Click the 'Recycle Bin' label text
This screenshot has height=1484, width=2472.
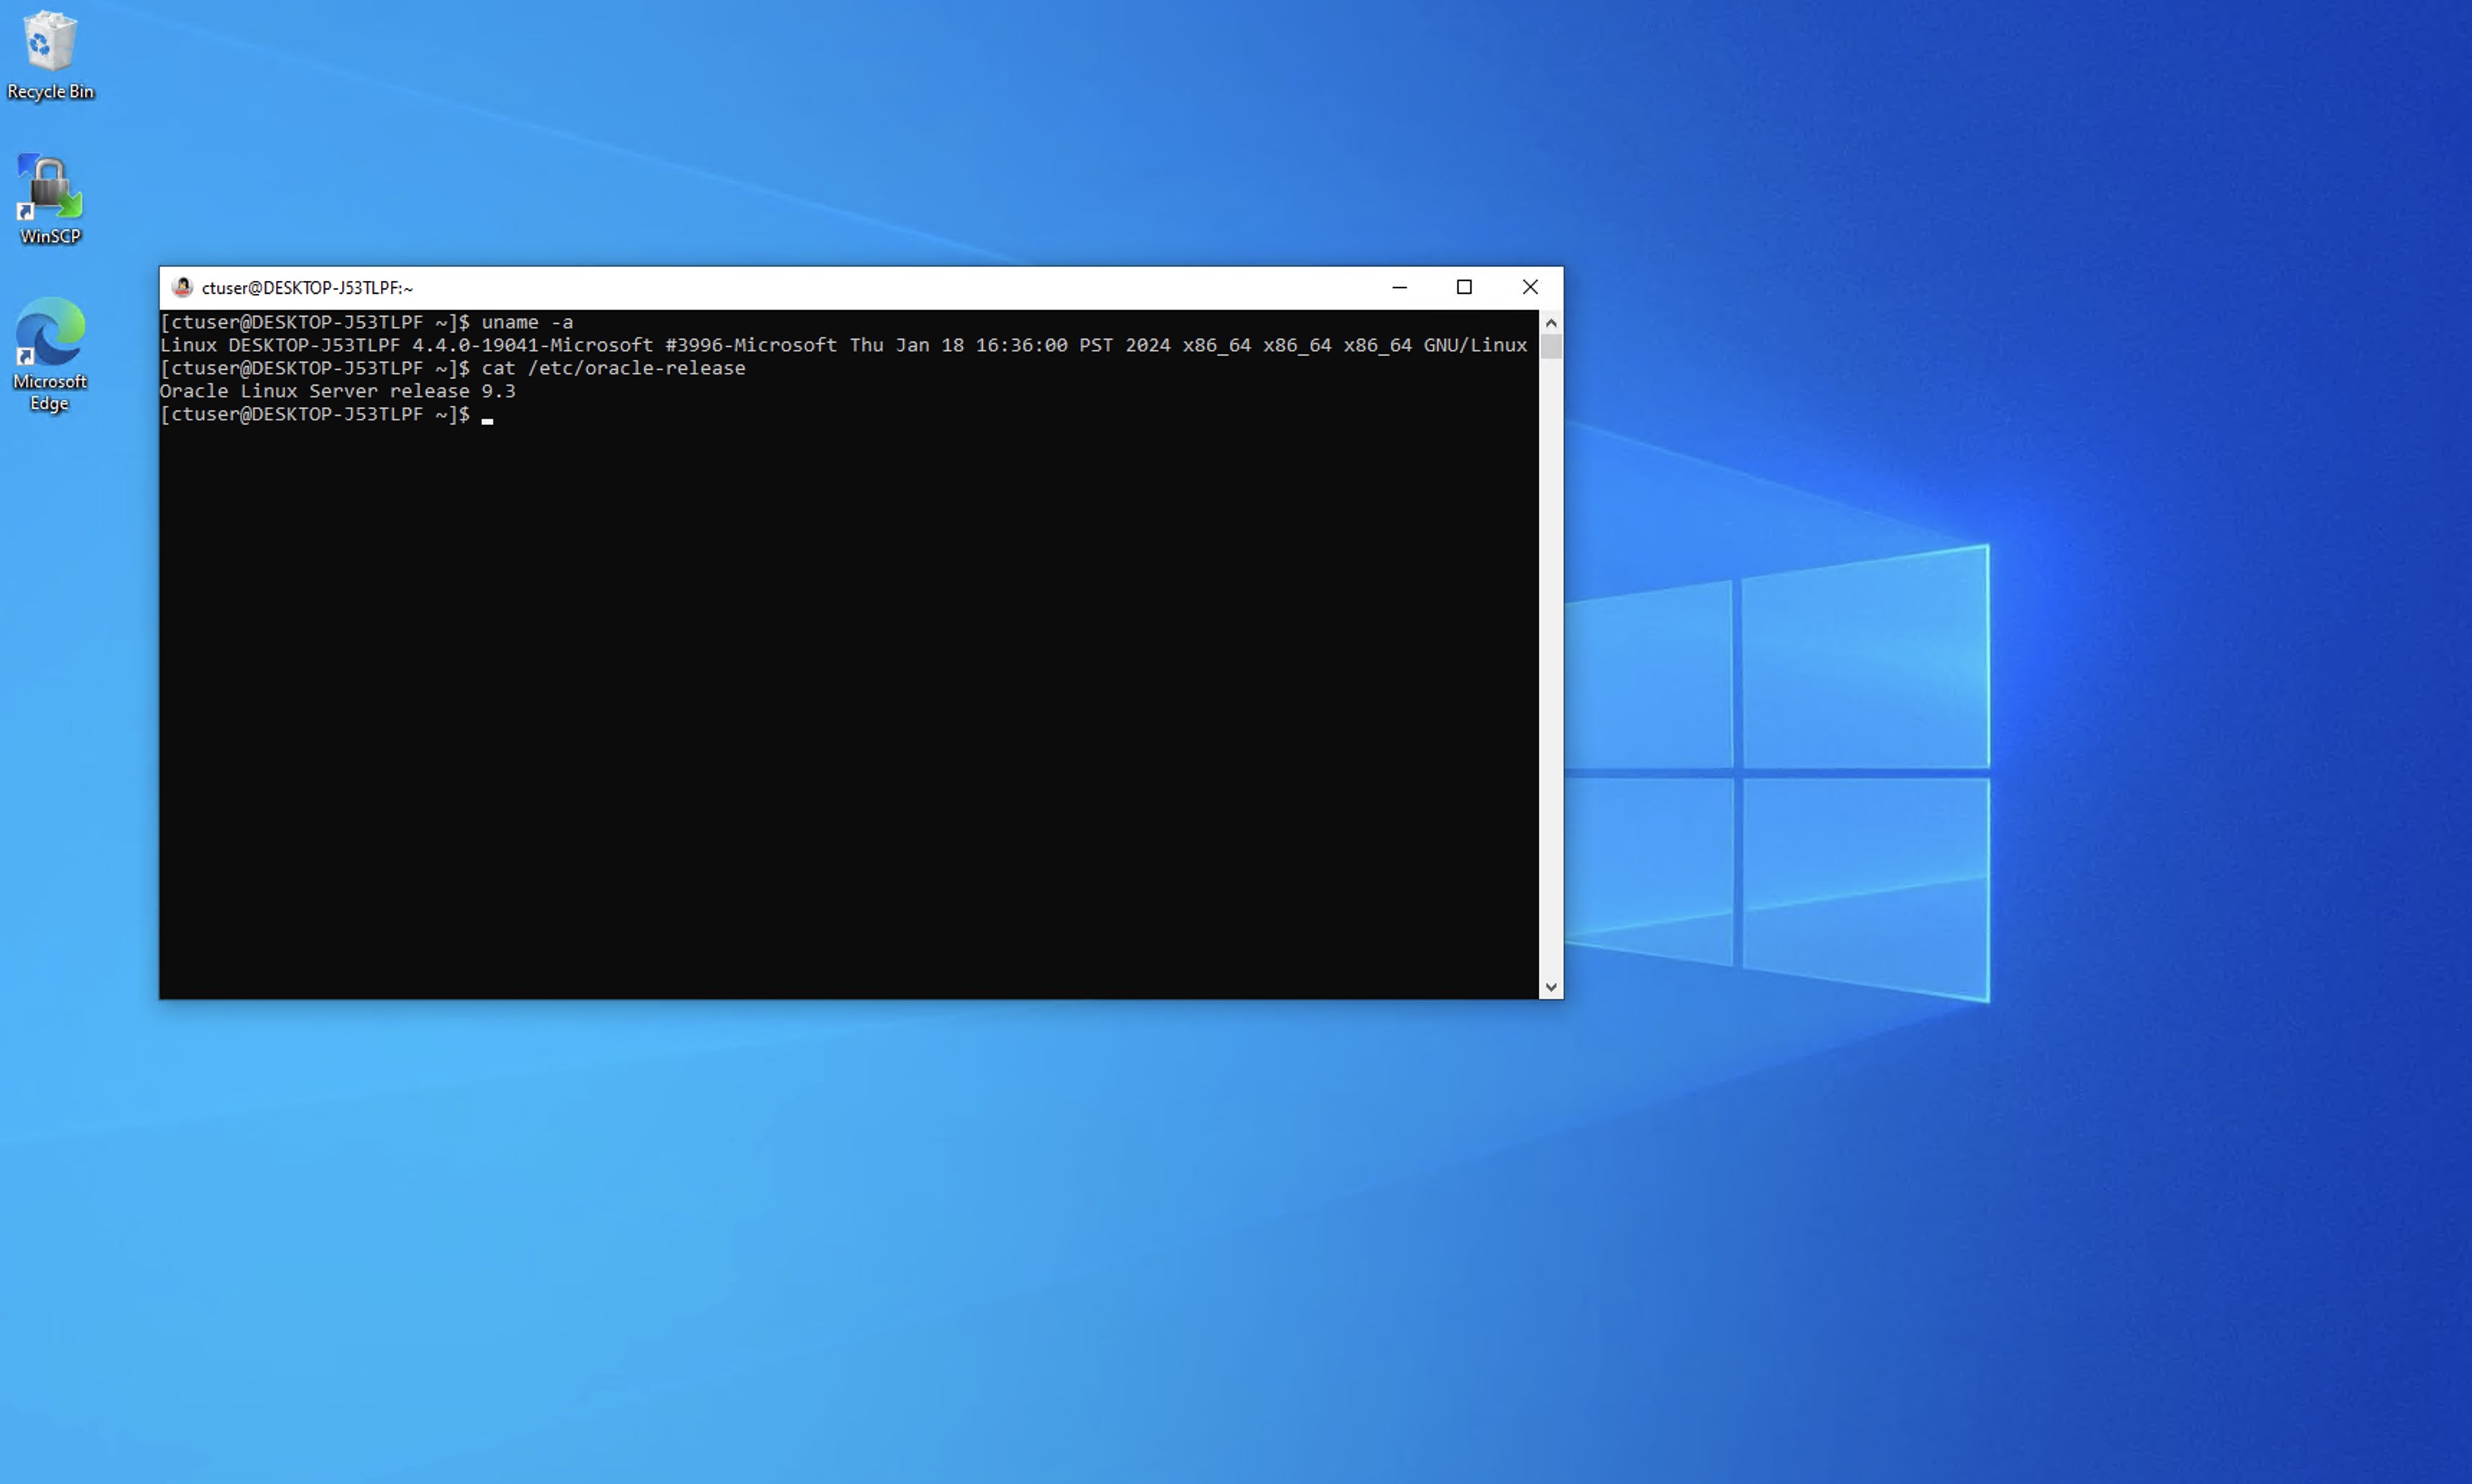(50, 91)
